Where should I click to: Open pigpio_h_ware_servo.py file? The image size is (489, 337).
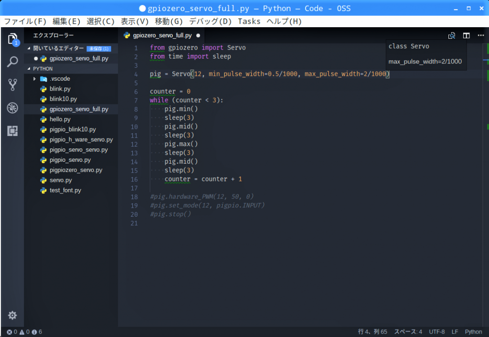click(x=71, y=140)
